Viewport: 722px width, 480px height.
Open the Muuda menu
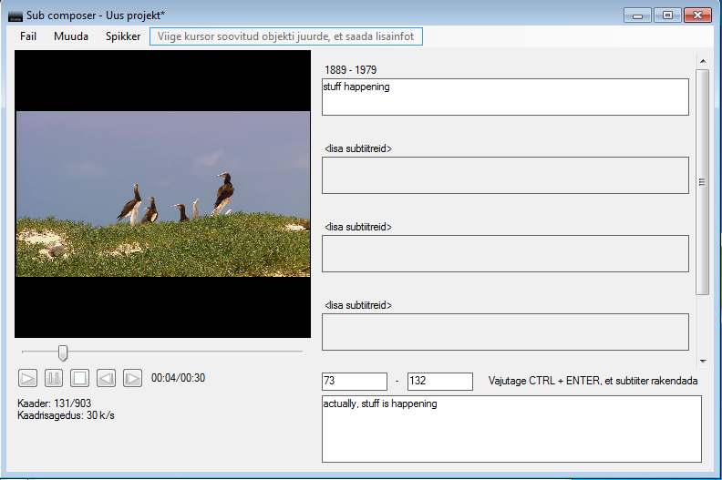coord(71,36)
